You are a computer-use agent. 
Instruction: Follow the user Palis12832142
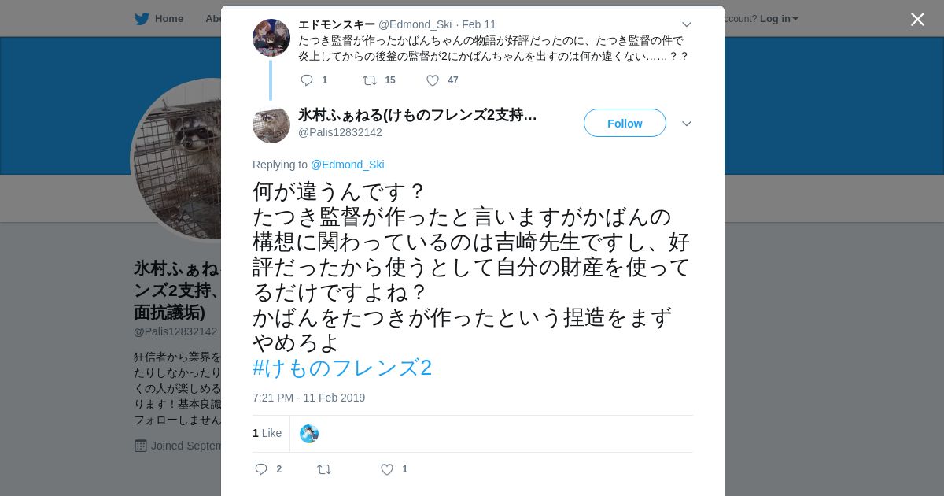(x=625, y=124)
